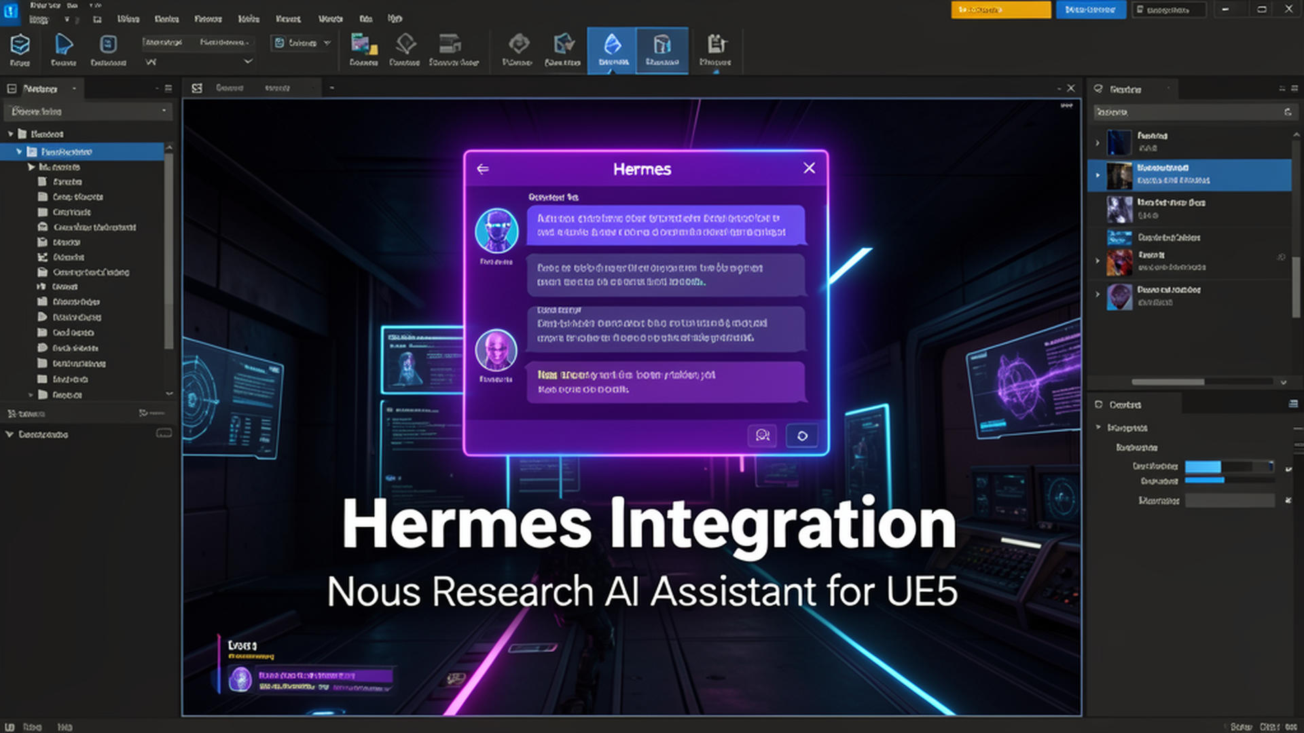
Task: Open the three-dot menu in viewport corner
Action: tap(1066, 105)
